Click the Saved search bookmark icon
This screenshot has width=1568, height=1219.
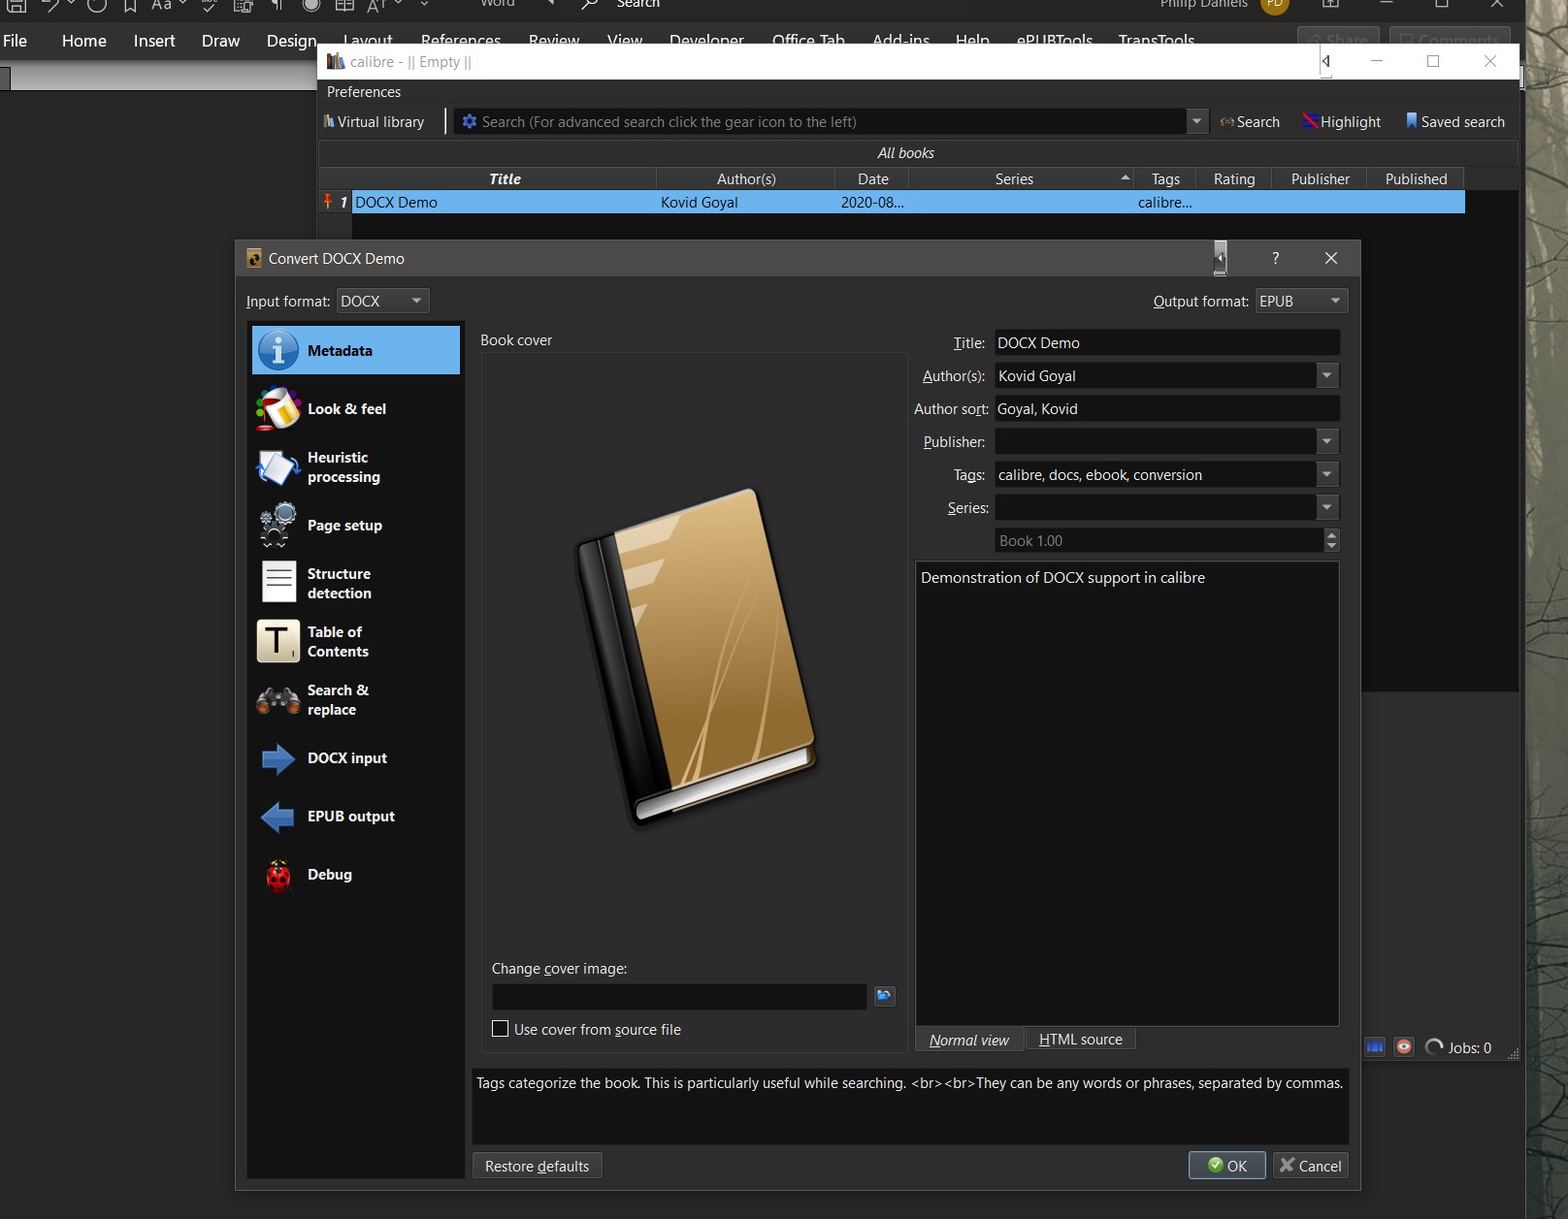(x=1412, y=121)
